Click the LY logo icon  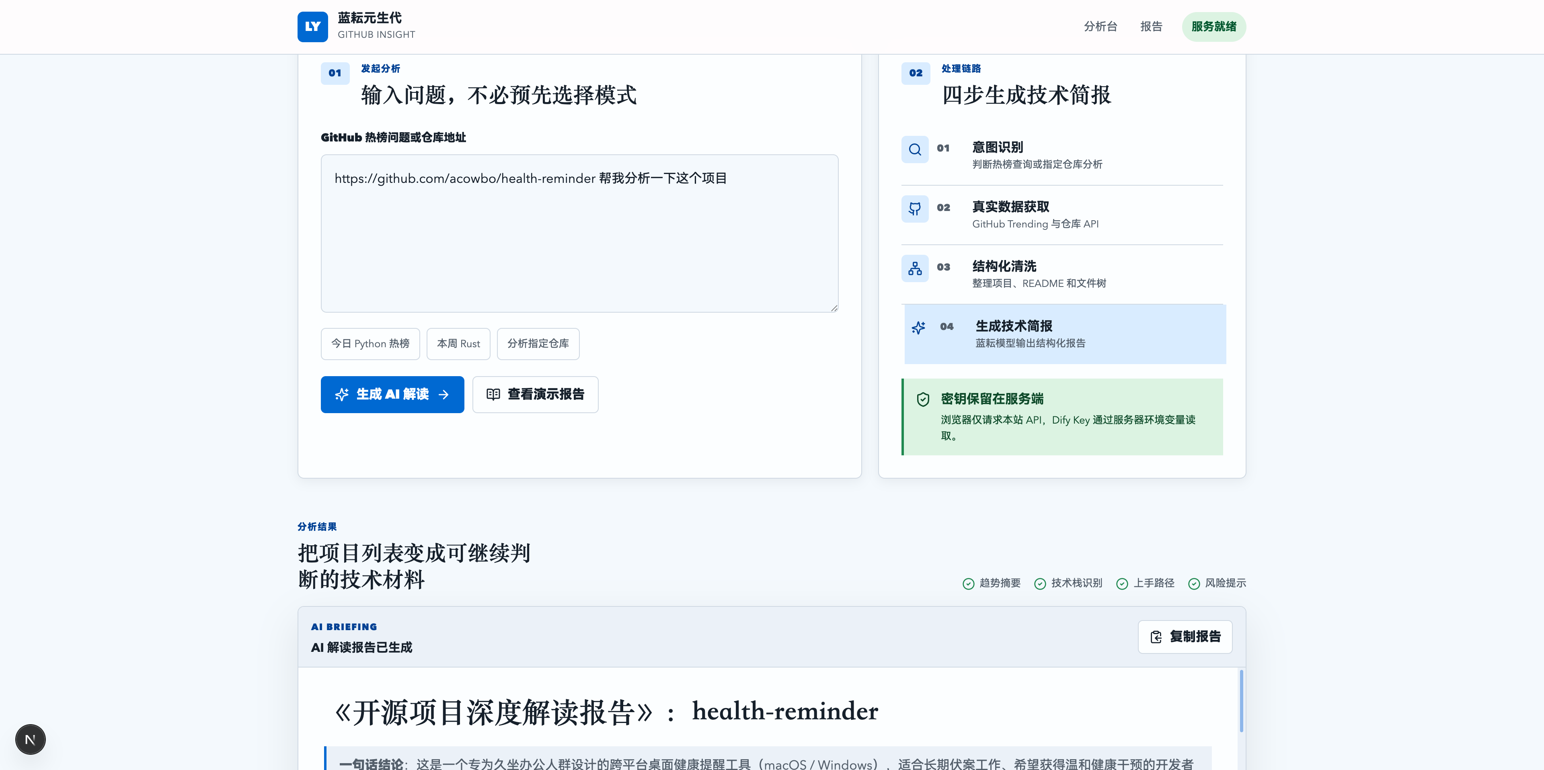[312, 27]
